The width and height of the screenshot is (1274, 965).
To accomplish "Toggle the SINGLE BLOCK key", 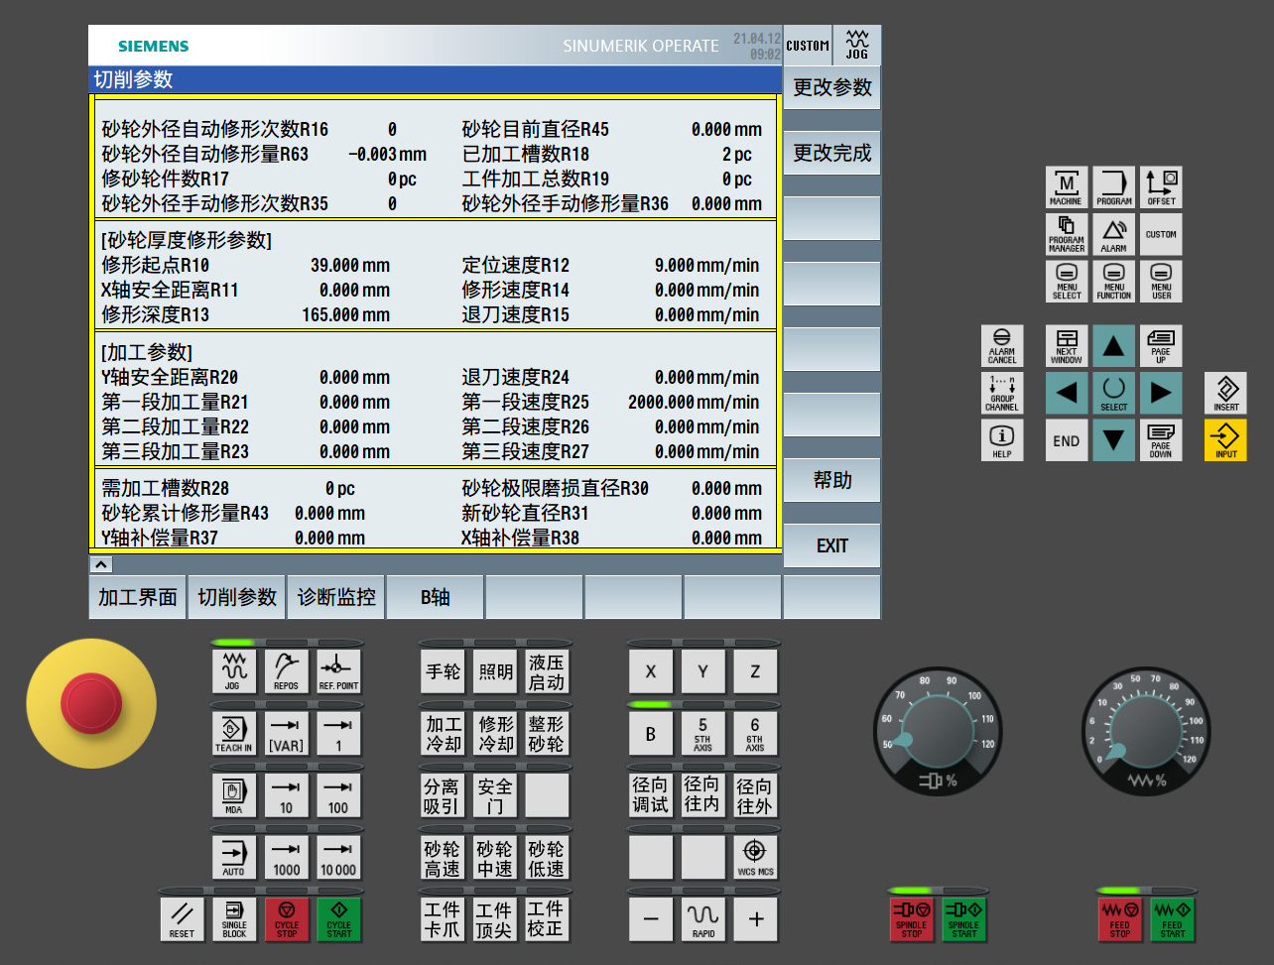I will pyautogui.click(x=234, y=918).
